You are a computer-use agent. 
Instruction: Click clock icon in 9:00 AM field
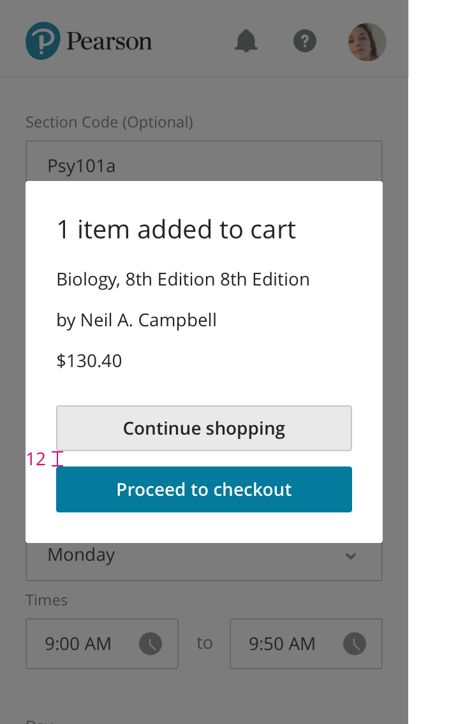(x=151, y=644)
